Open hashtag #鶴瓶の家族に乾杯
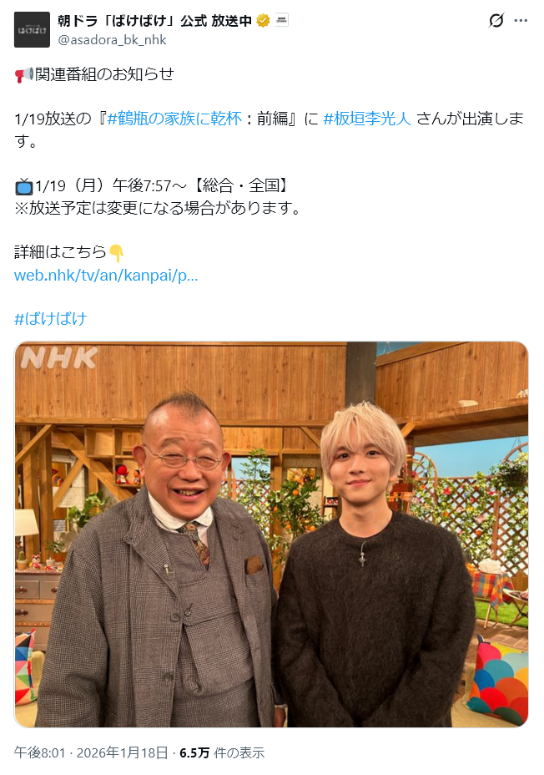544x775 pixels. (x=174, y=119)
